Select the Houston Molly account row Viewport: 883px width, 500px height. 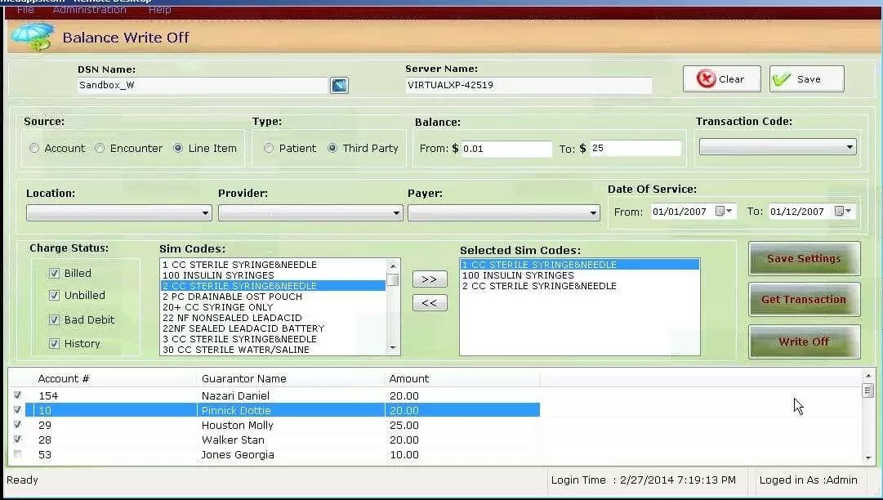(x=236, y=425)
